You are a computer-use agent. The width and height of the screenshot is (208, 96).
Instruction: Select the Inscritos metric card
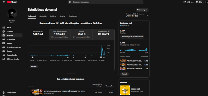(82, 34)
